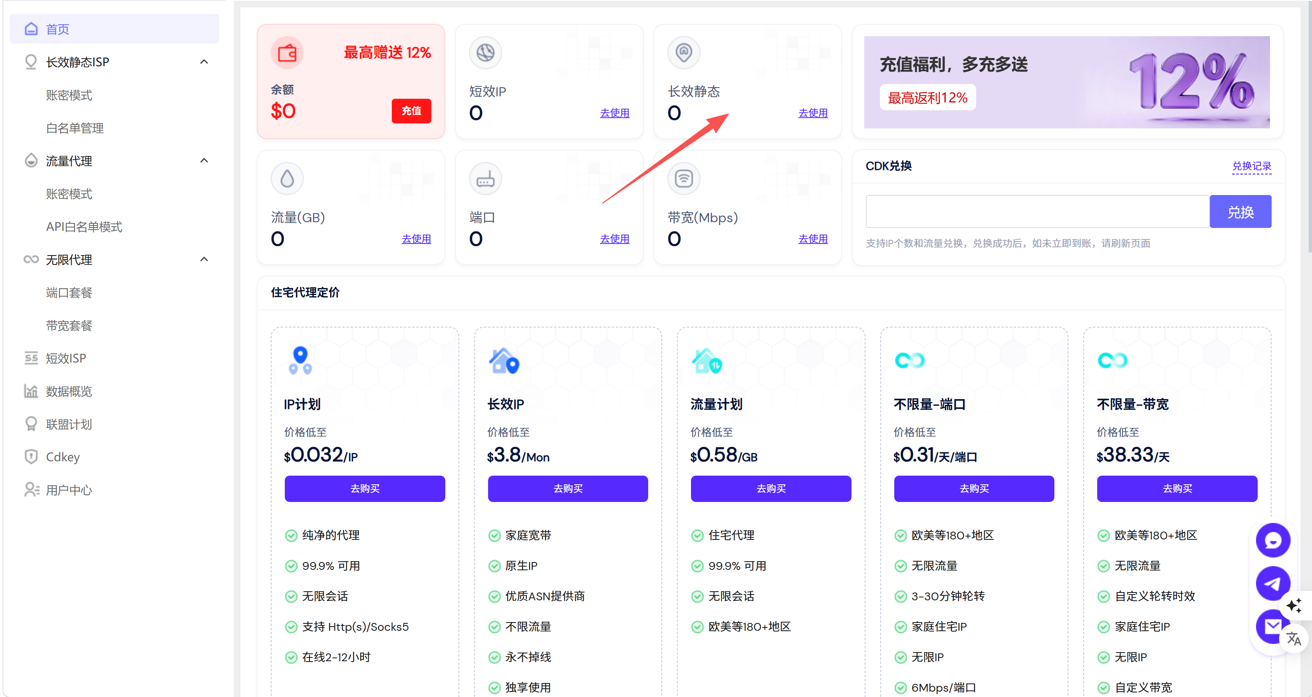
Task: Click the traffic droplet icon
Action: tap(287, 179)
